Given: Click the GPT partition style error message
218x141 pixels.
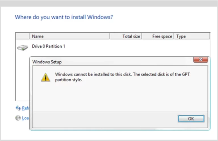Looking at the screenshot, I should pos(122,77).
